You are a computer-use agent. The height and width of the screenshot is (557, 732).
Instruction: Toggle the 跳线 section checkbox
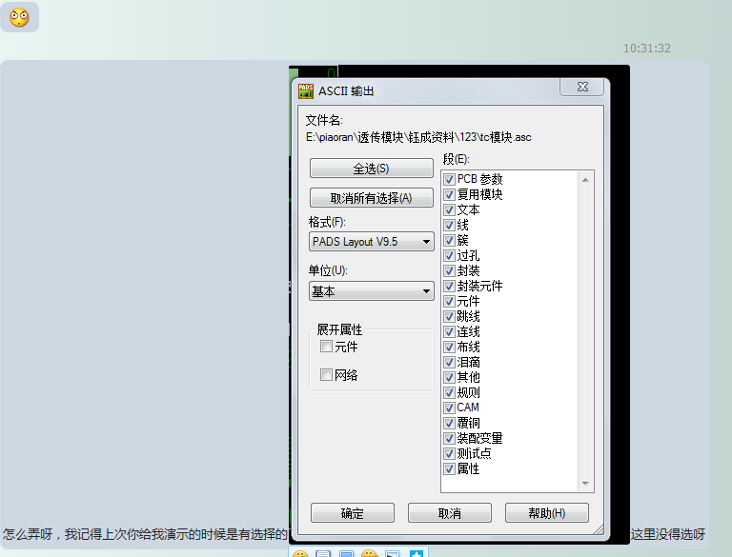click(449, 316)
